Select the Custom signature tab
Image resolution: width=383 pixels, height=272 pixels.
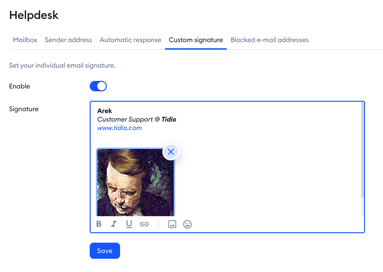(196, 40)
